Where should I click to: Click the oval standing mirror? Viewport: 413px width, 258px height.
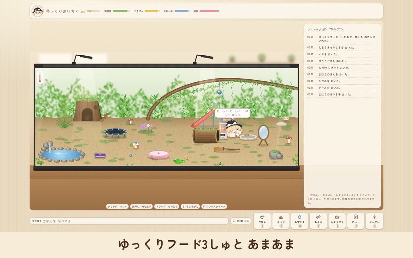263,135
